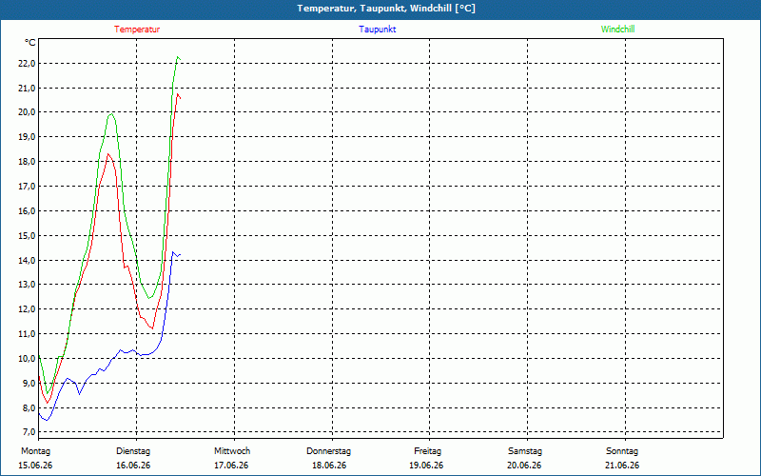This screenshot has width=761, height=476.
Task: Click the date 15.06.26
Action: (x=35, y=466)
